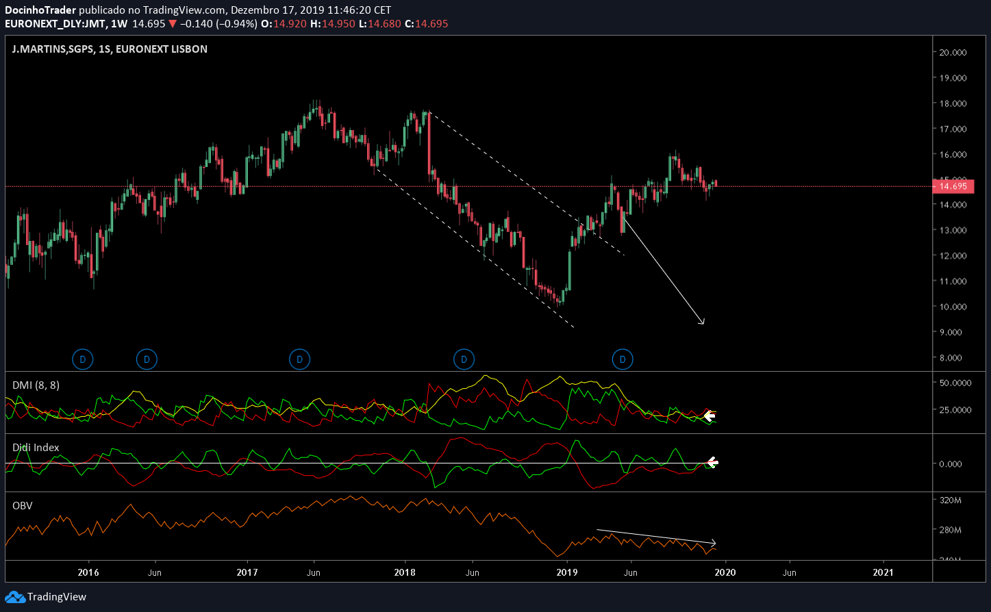Click the dividend marker near 2016
The height and width of the screenshot is (612, 991).
click(x=82, y=359)
